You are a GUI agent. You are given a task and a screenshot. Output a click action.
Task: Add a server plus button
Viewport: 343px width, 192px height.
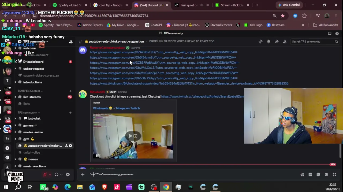coord(7,148)
